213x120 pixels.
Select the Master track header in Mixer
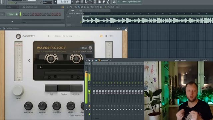(x=89, y=64)
